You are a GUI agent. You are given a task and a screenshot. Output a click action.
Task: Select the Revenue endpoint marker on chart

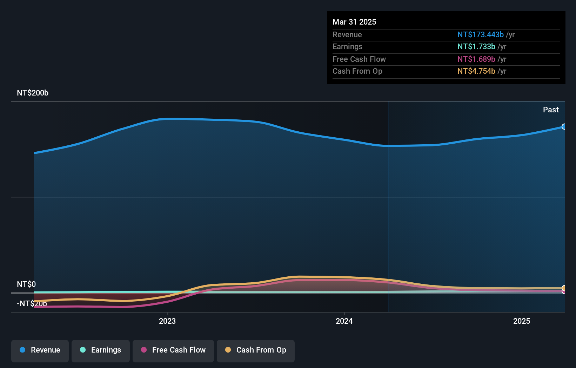(564, 127)
